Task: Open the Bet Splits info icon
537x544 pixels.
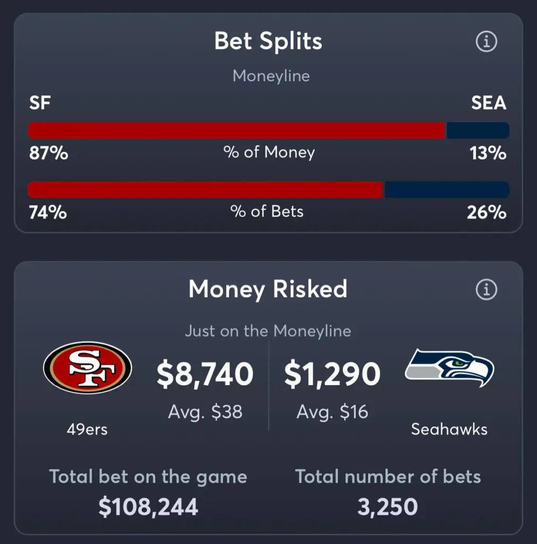Action: pos(486,41)
